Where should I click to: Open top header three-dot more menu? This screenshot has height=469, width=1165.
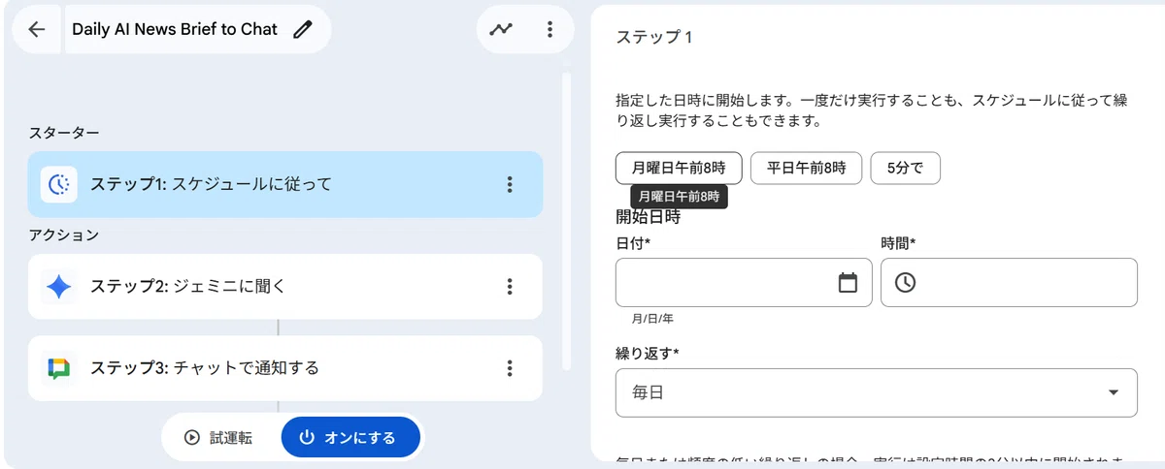pyautogui.click(x=549, y=29)
